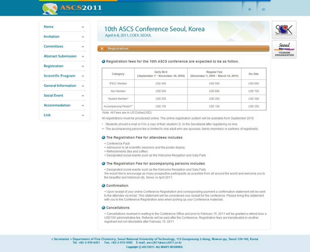Click the arrow icon beside Home
The image size is (310, 252).
[x=83, y=27]
